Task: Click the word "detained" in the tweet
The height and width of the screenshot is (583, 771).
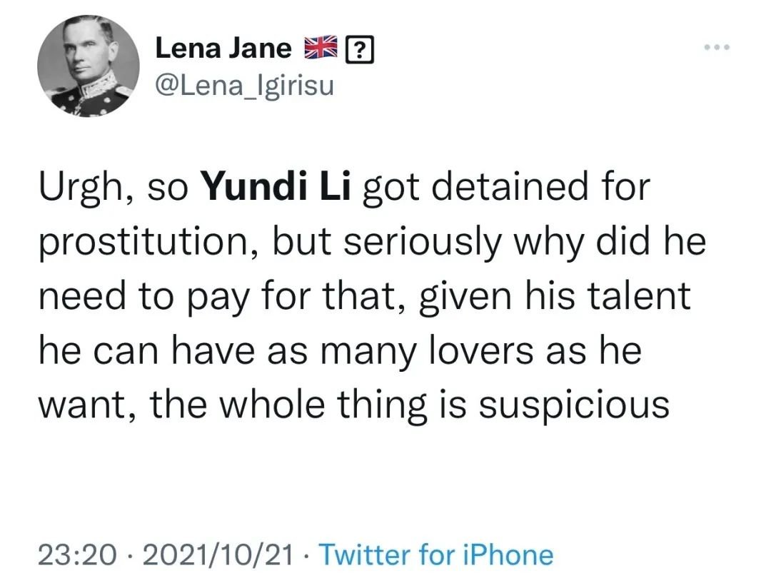Action: (x=494, y=188)
